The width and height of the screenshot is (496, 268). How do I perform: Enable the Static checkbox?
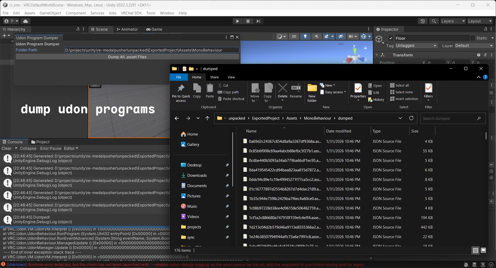click(472, 38)
